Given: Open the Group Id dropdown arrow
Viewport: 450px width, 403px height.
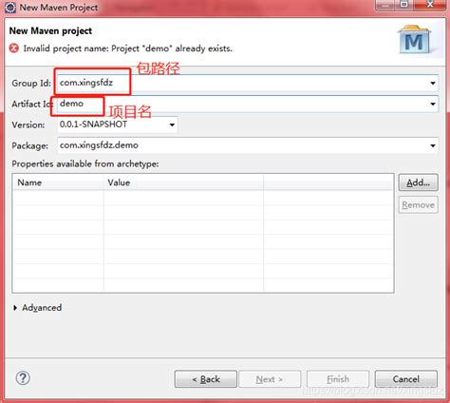Looking at the screenshot, I should (x=433, y=84).
